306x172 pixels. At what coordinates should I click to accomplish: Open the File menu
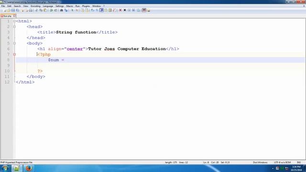click(3, 6)
